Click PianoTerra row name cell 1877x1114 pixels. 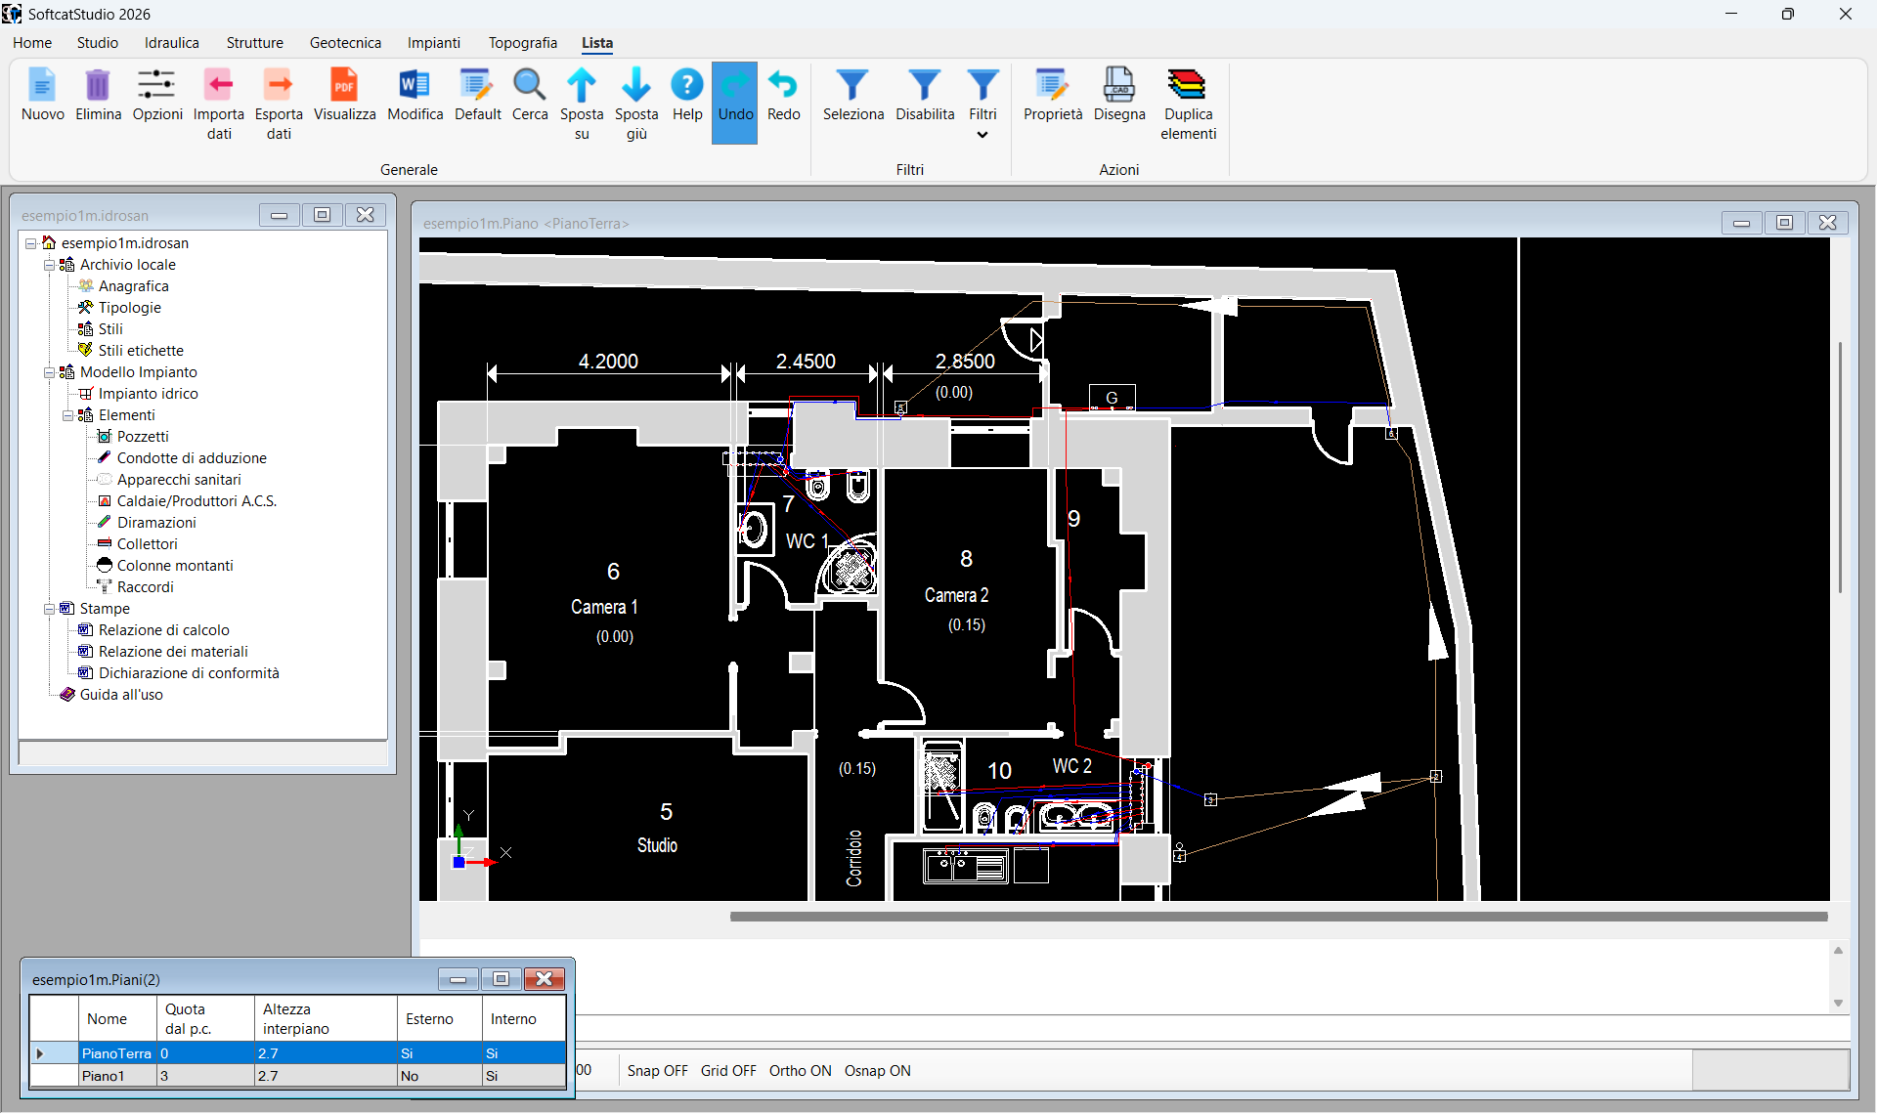[x=117, y=1053]
